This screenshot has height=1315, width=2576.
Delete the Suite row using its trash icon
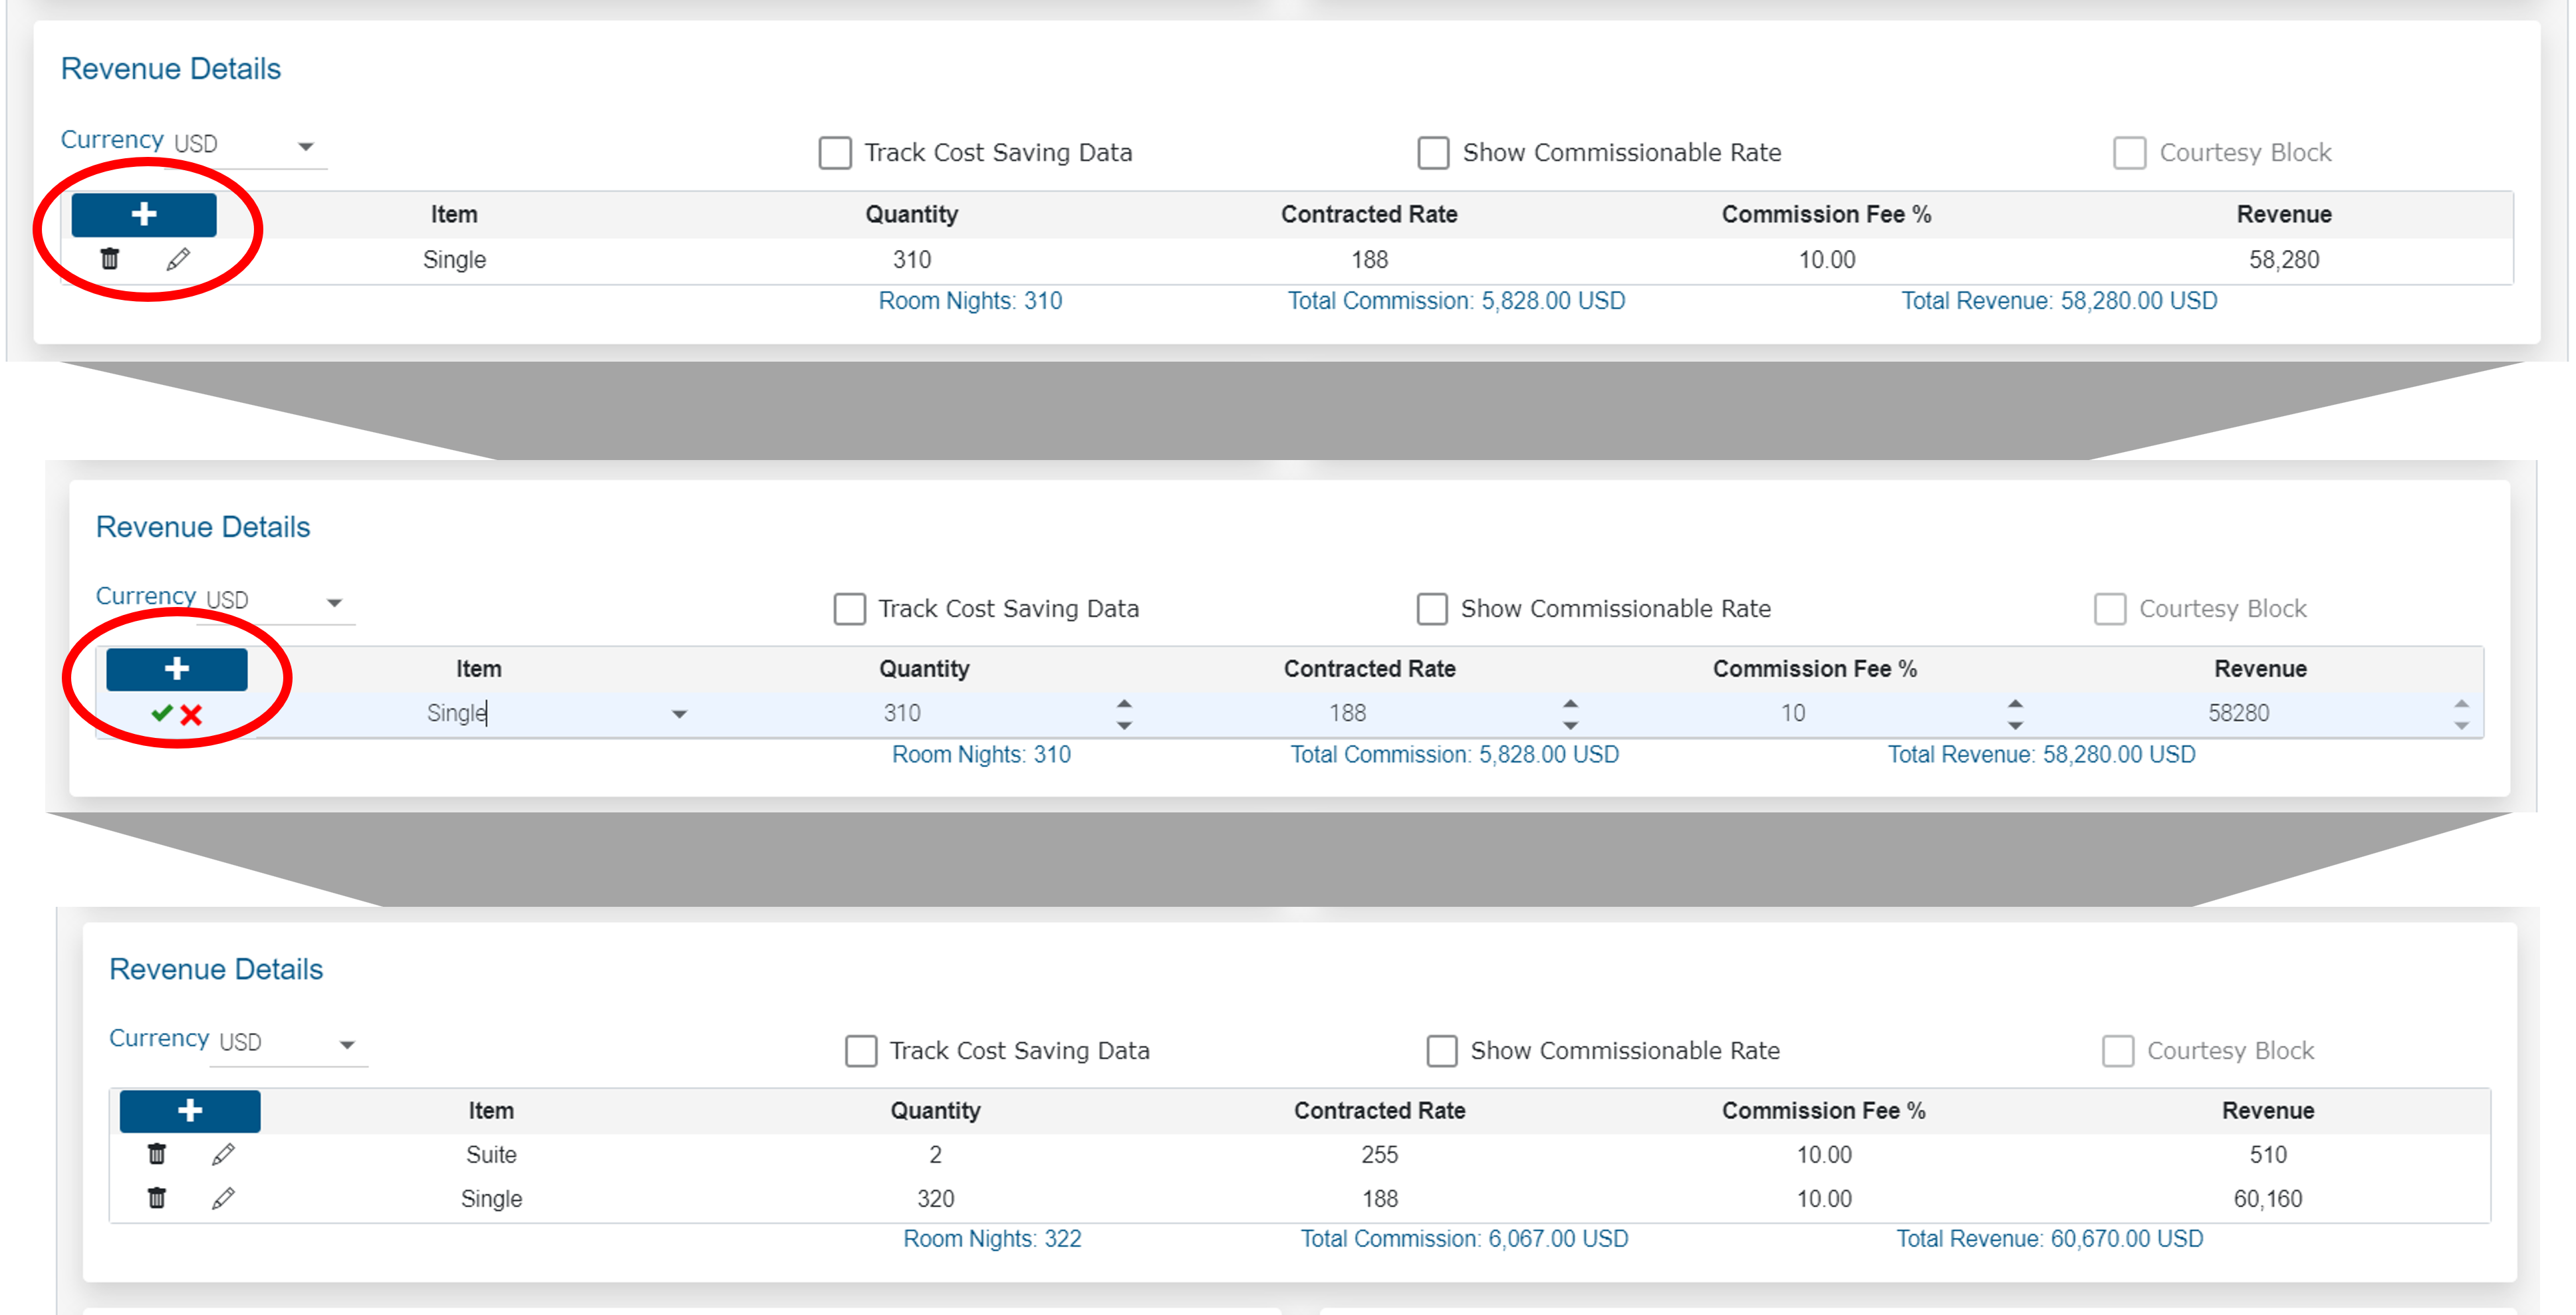pos(157,1154)
